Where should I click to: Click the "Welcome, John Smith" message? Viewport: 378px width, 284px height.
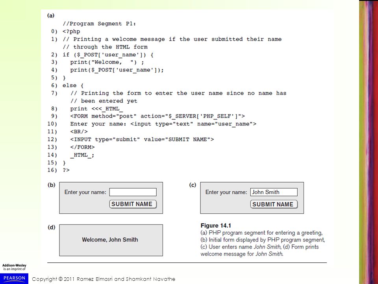110,239
